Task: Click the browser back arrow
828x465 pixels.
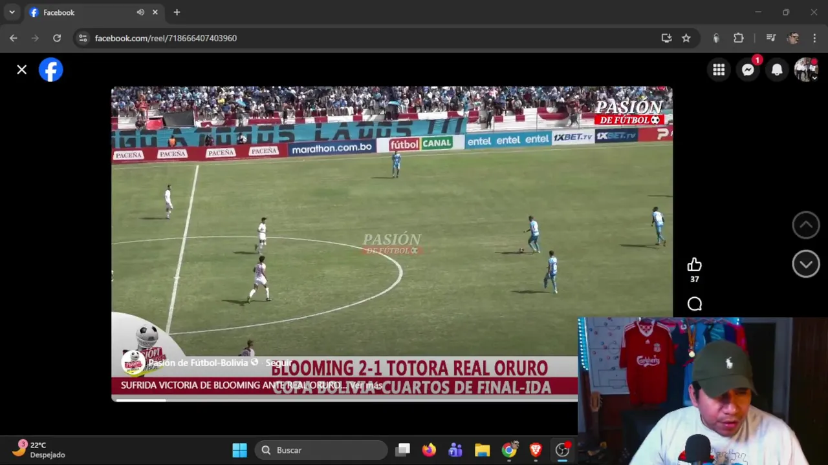Action: point(14,38)
